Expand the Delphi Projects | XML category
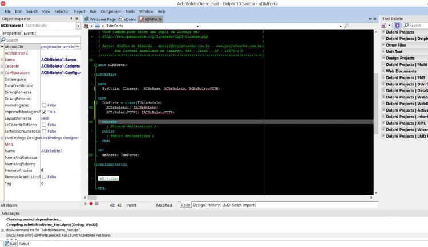The image size is (428, 247). click(383, 123)
